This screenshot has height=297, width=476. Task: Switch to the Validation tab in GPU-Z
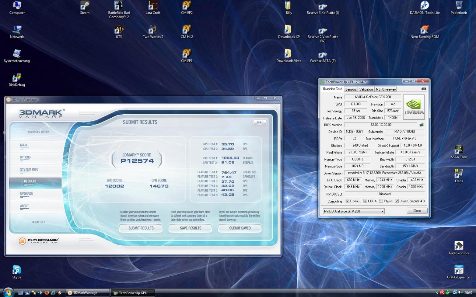(x=366, y=89)
